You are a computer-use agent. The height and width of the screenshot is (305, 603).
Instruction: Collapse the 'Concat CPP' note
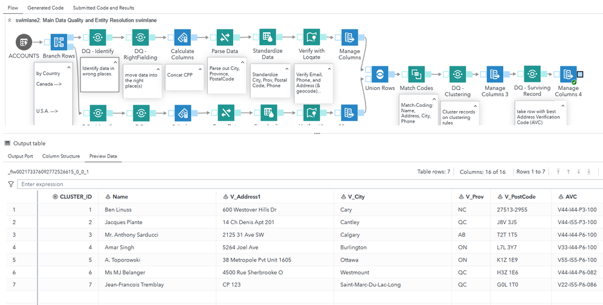pyautogui.click(x=199, y=68)
